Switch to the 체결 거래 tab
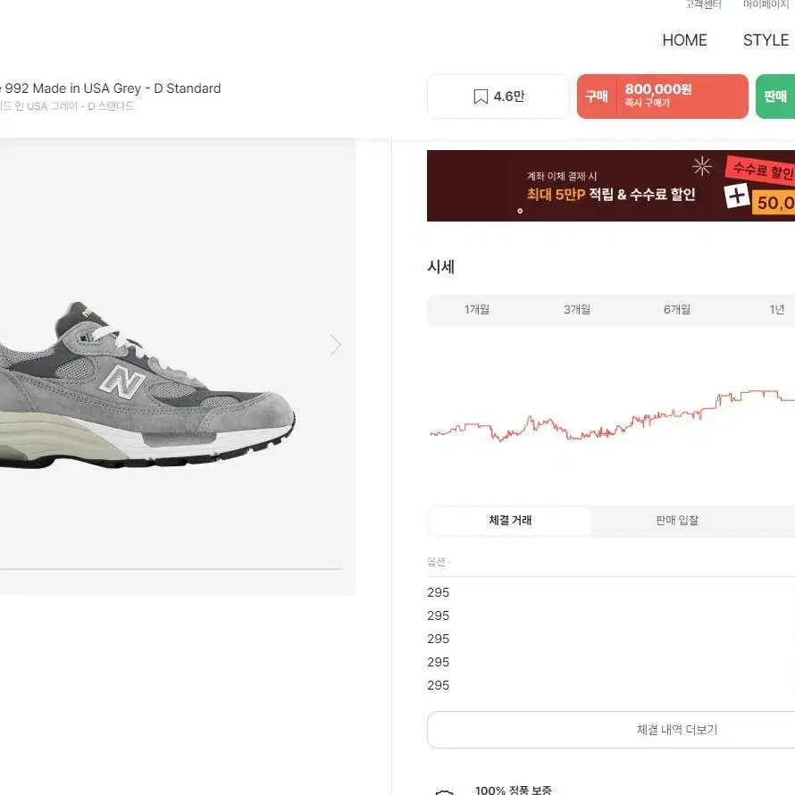 click(x=510, y=520)
